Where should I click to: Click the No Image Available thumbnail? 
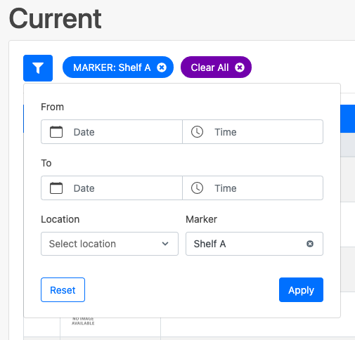pyautogui.click(x=83, y=321)
